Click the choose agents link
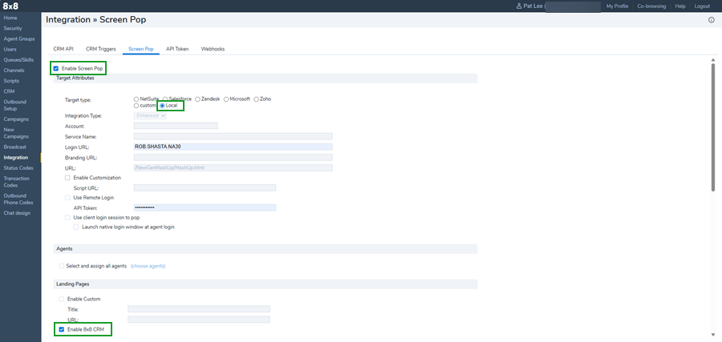Image resolution: width=722 pixels, height=342 pixels. click(148, 266)
